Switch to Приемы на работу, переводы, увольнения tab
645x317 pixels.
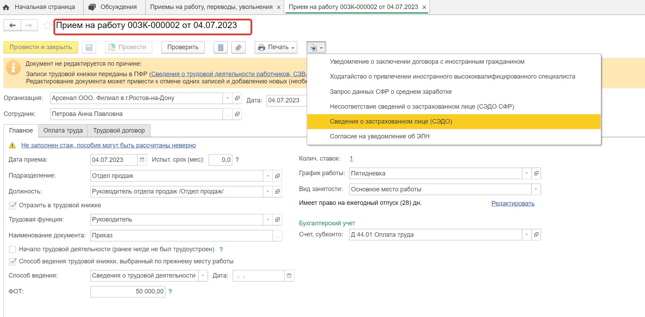click(x=211, y=7)
